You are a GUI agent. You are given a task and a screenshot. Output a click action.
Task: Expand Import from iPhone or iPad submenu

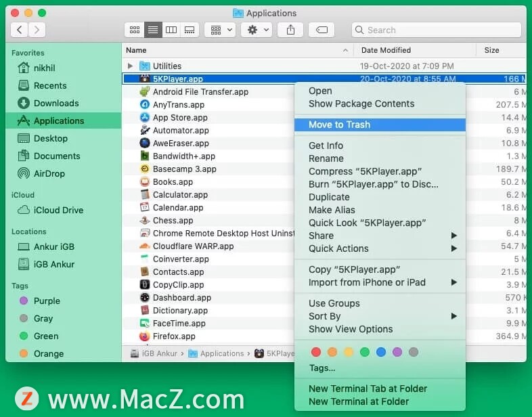(x=380, y=283)
